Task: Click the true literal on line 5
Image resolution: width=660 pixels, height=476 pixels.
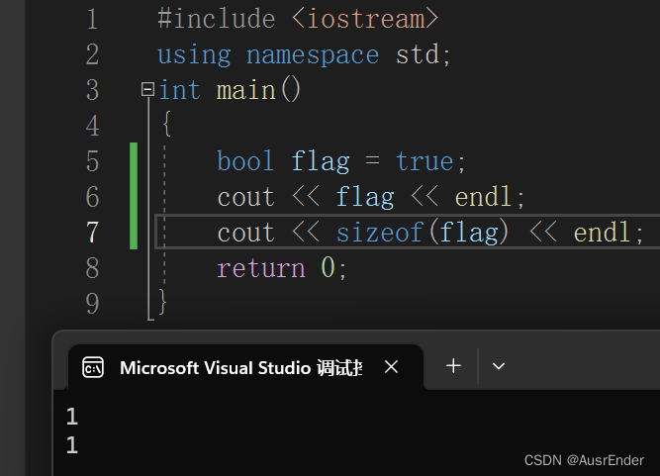Action: tap(424, 161)
